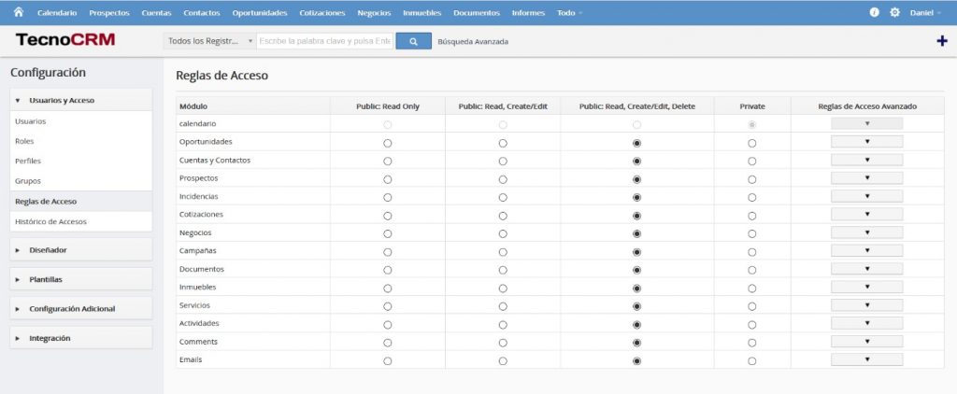Open Roles in the configuration sidebar
This screenshot has height=394, width=957.
[x=25, y=141]
